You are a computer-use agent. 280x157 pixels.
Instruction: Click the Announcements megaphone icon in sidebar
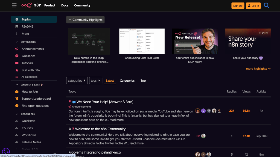17,49
